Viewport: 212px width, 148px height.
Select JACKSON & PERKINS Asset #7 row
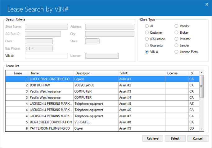[x=102, y=116]
